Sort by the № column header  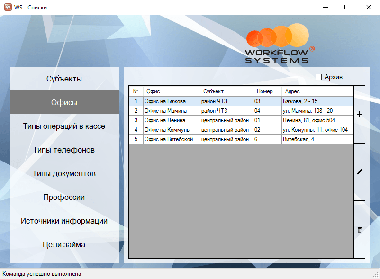(136, 91)
